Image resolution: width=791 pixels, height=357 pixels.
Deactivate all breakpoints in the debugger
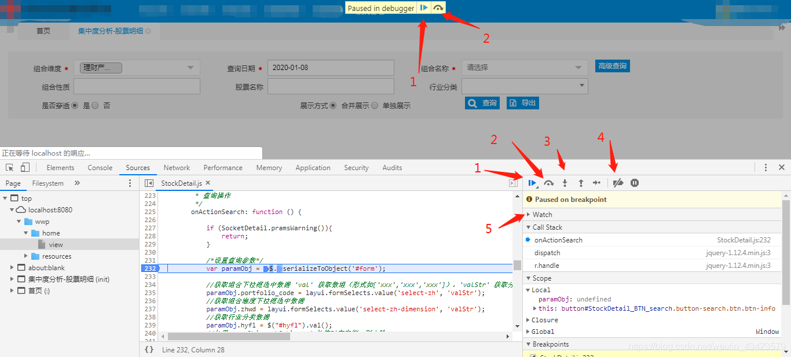tap(618, 183)
